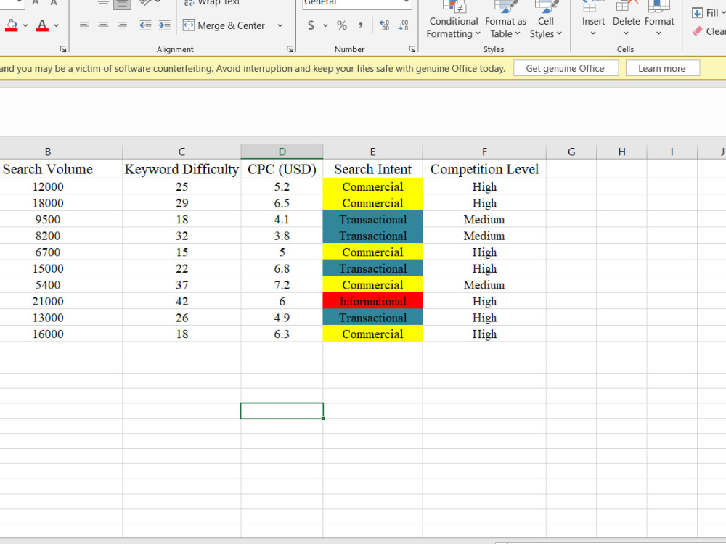Screen dimensions: 726x544
Task: Select column D header
Action: 282,152
